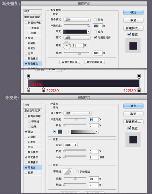Click 范围 range slider
Image resolution: width=152 pixels, height=194 pixels.
pos(75,178)
